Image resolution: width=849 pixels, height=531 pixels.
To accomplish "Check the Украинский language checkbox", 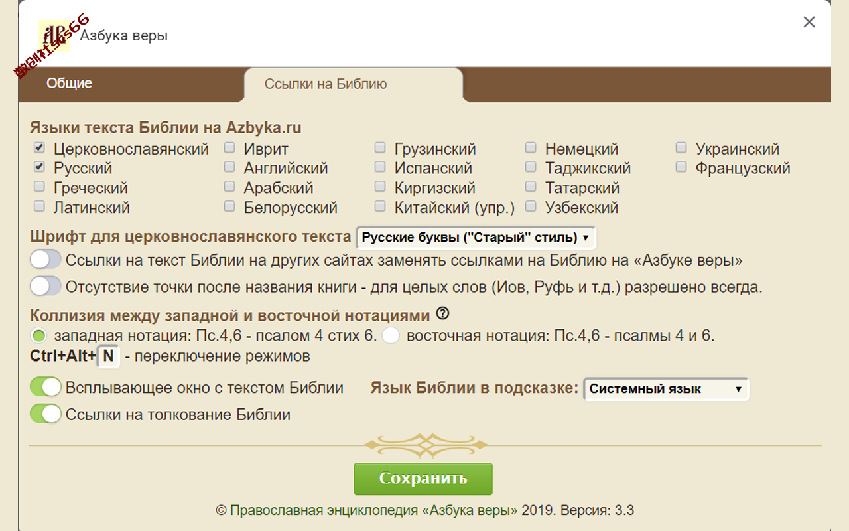I will tap(681, 147).
